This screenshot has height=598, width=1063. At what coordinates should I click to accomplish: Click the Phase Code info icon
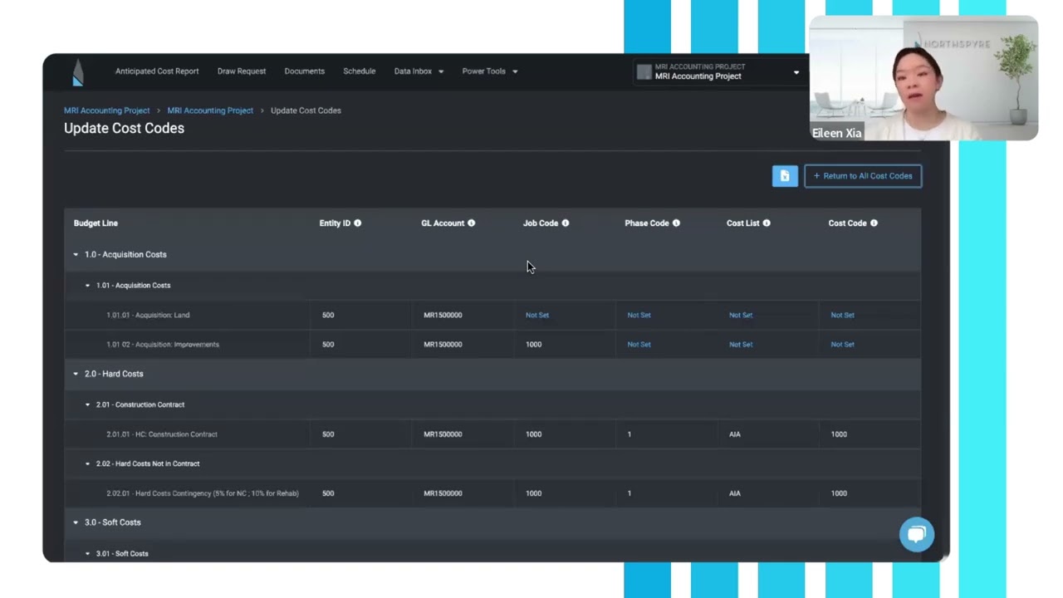[676, 223]
